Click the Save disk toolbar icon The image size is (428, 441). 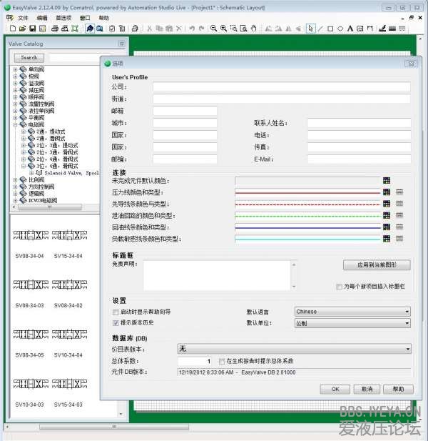[x=33, y=29]
